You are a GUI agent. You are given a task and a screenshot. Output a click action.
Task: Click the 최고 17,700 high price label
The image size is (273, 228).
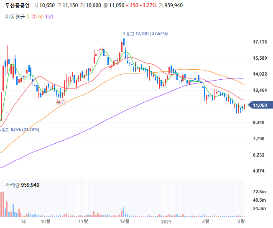(145, 33)
